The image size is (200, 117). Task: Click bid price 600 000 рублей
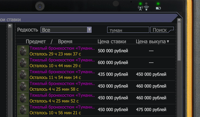click(113, 63)
